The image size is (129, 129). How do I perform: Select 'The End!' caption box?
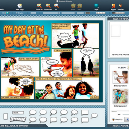pyautogui.click(x=95, y=97)
